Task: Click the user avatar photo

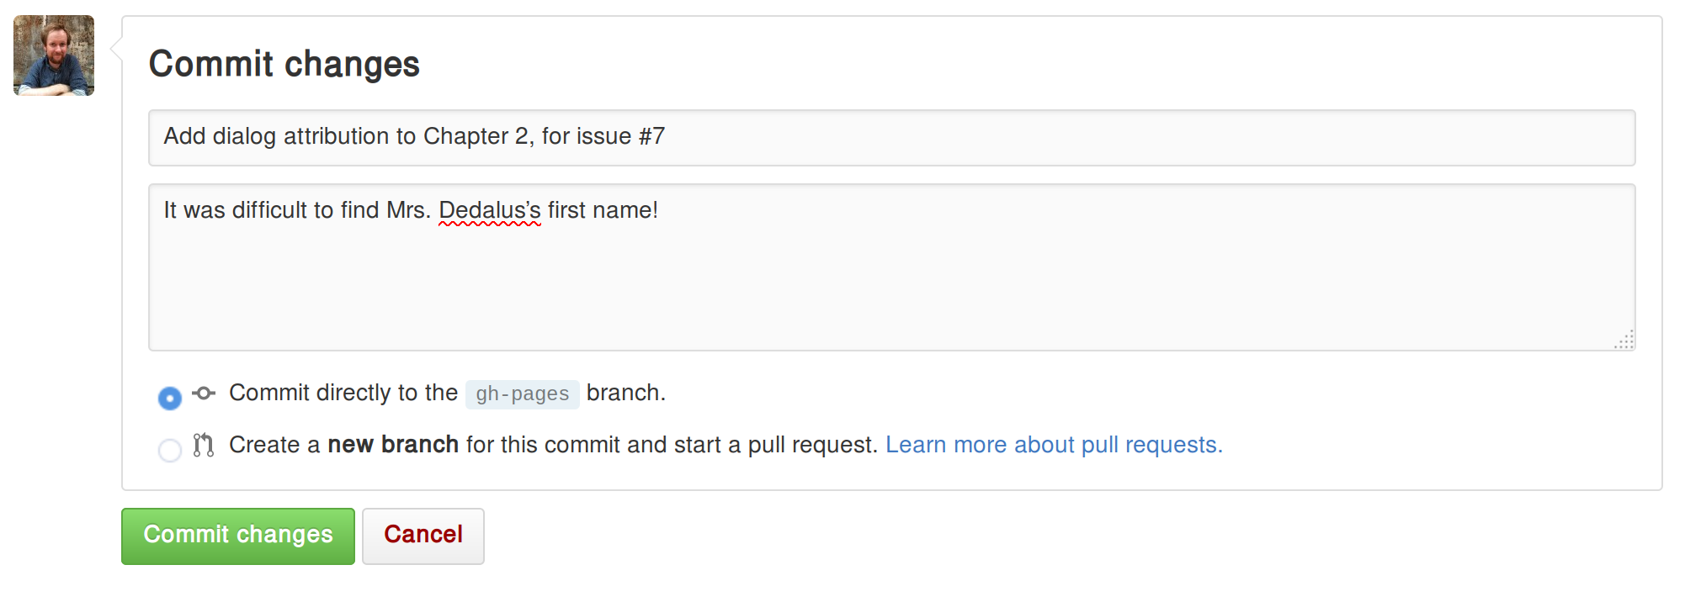Action: click(x=54, y=55)
